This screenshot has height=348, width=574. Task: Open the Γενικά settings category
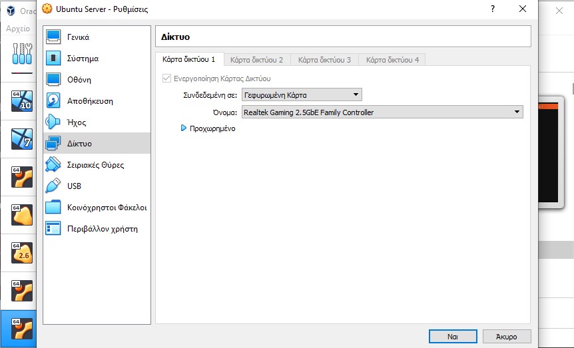pos(97,37)
